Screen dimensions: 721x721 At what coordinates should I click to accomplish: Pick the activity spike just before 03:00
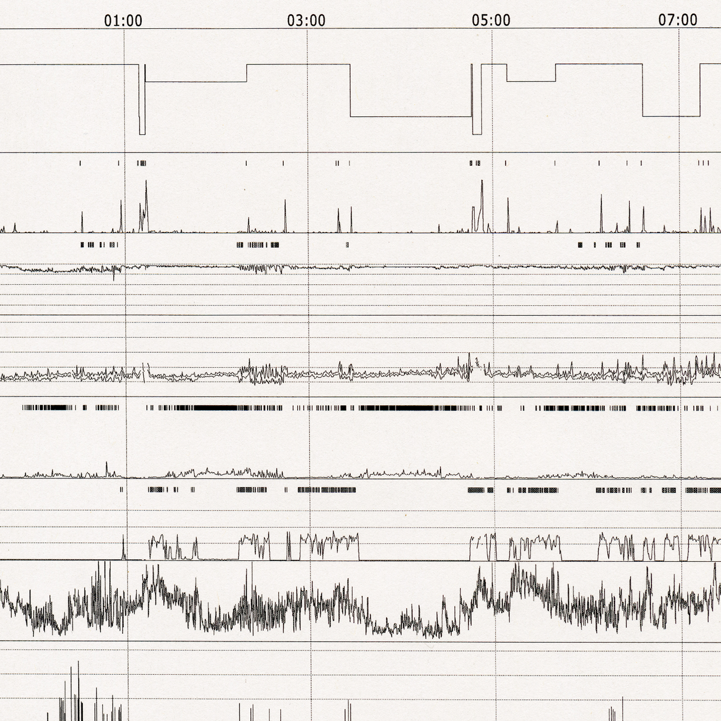coord(285,216)
